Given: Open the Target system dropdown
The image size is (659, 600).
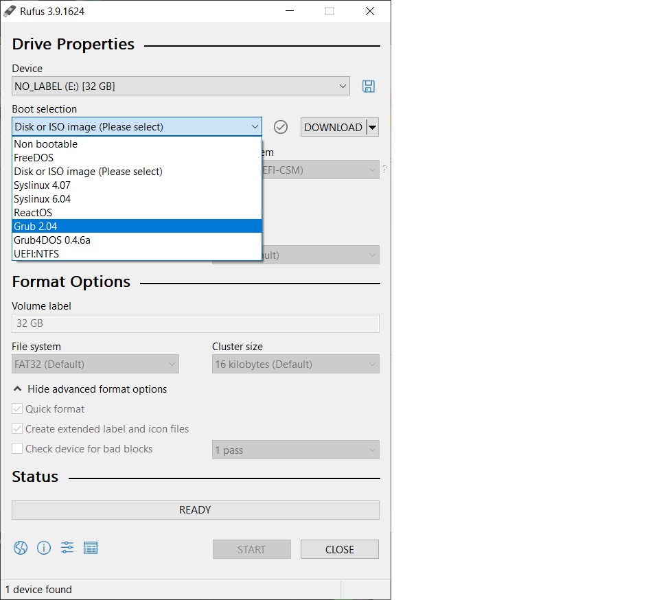Looking at the screenshot, I should (321, 170).
